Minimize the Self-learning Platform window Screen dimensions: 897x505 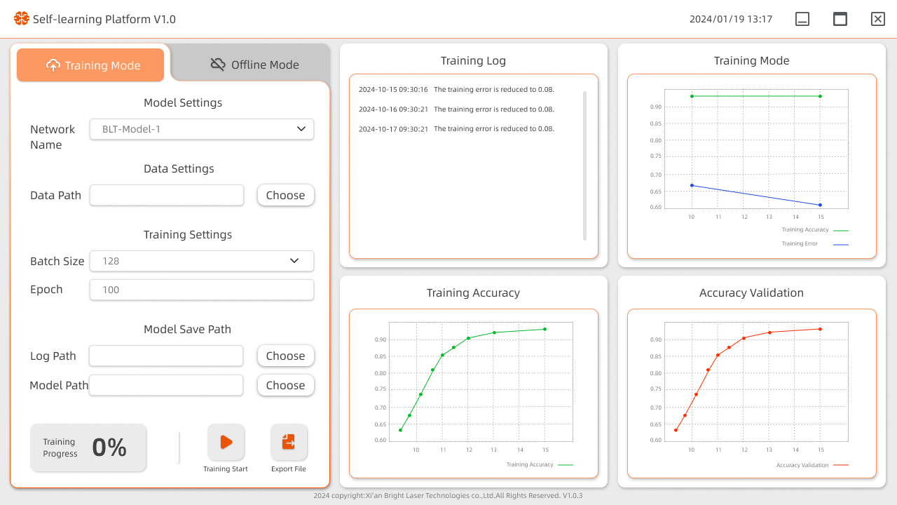click(x=802, y=19)
